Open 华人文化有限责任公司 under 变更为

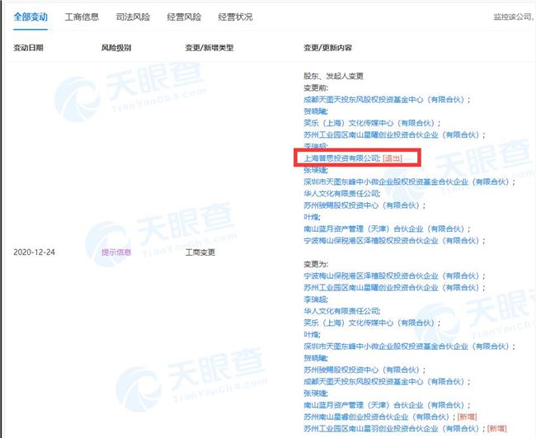coord(341,311)
